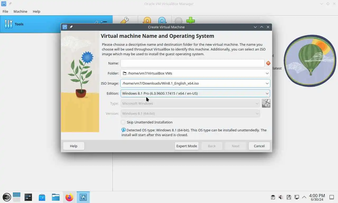The width and height of the screenshot is (338, 203).
Task: Cancel the Create Virtual Machine wizard
Action: click(x=259, y=146)
